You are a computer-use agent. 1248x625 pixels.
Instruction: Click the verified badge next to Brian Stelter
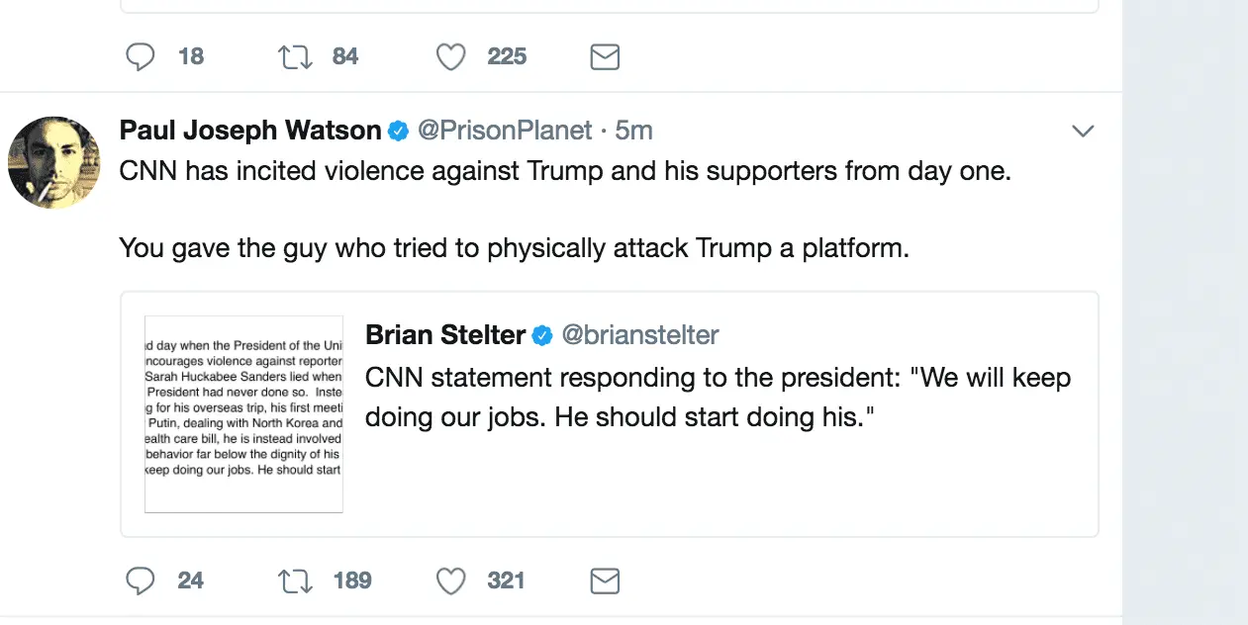point(542,336)
